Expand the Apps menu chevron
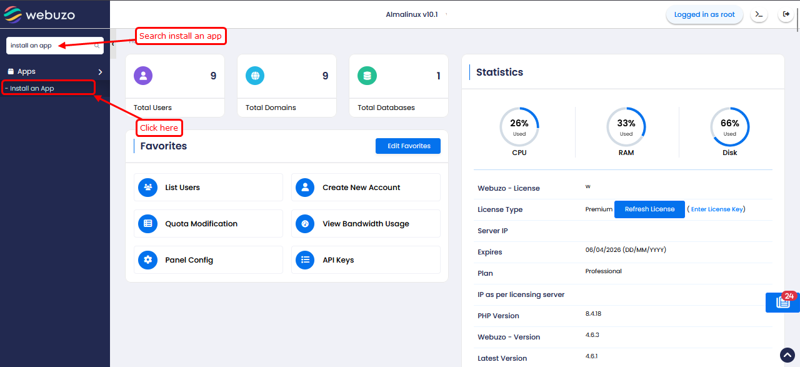The height and width of the screenshot is (367, 800). (100, 72)
